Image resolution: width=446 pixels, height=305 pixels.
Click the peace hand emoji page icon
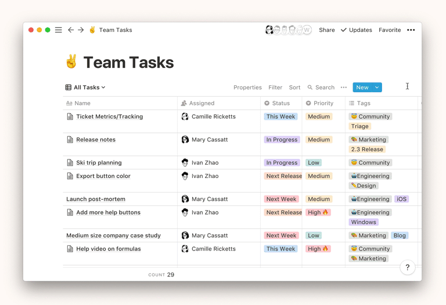(71, 62)
